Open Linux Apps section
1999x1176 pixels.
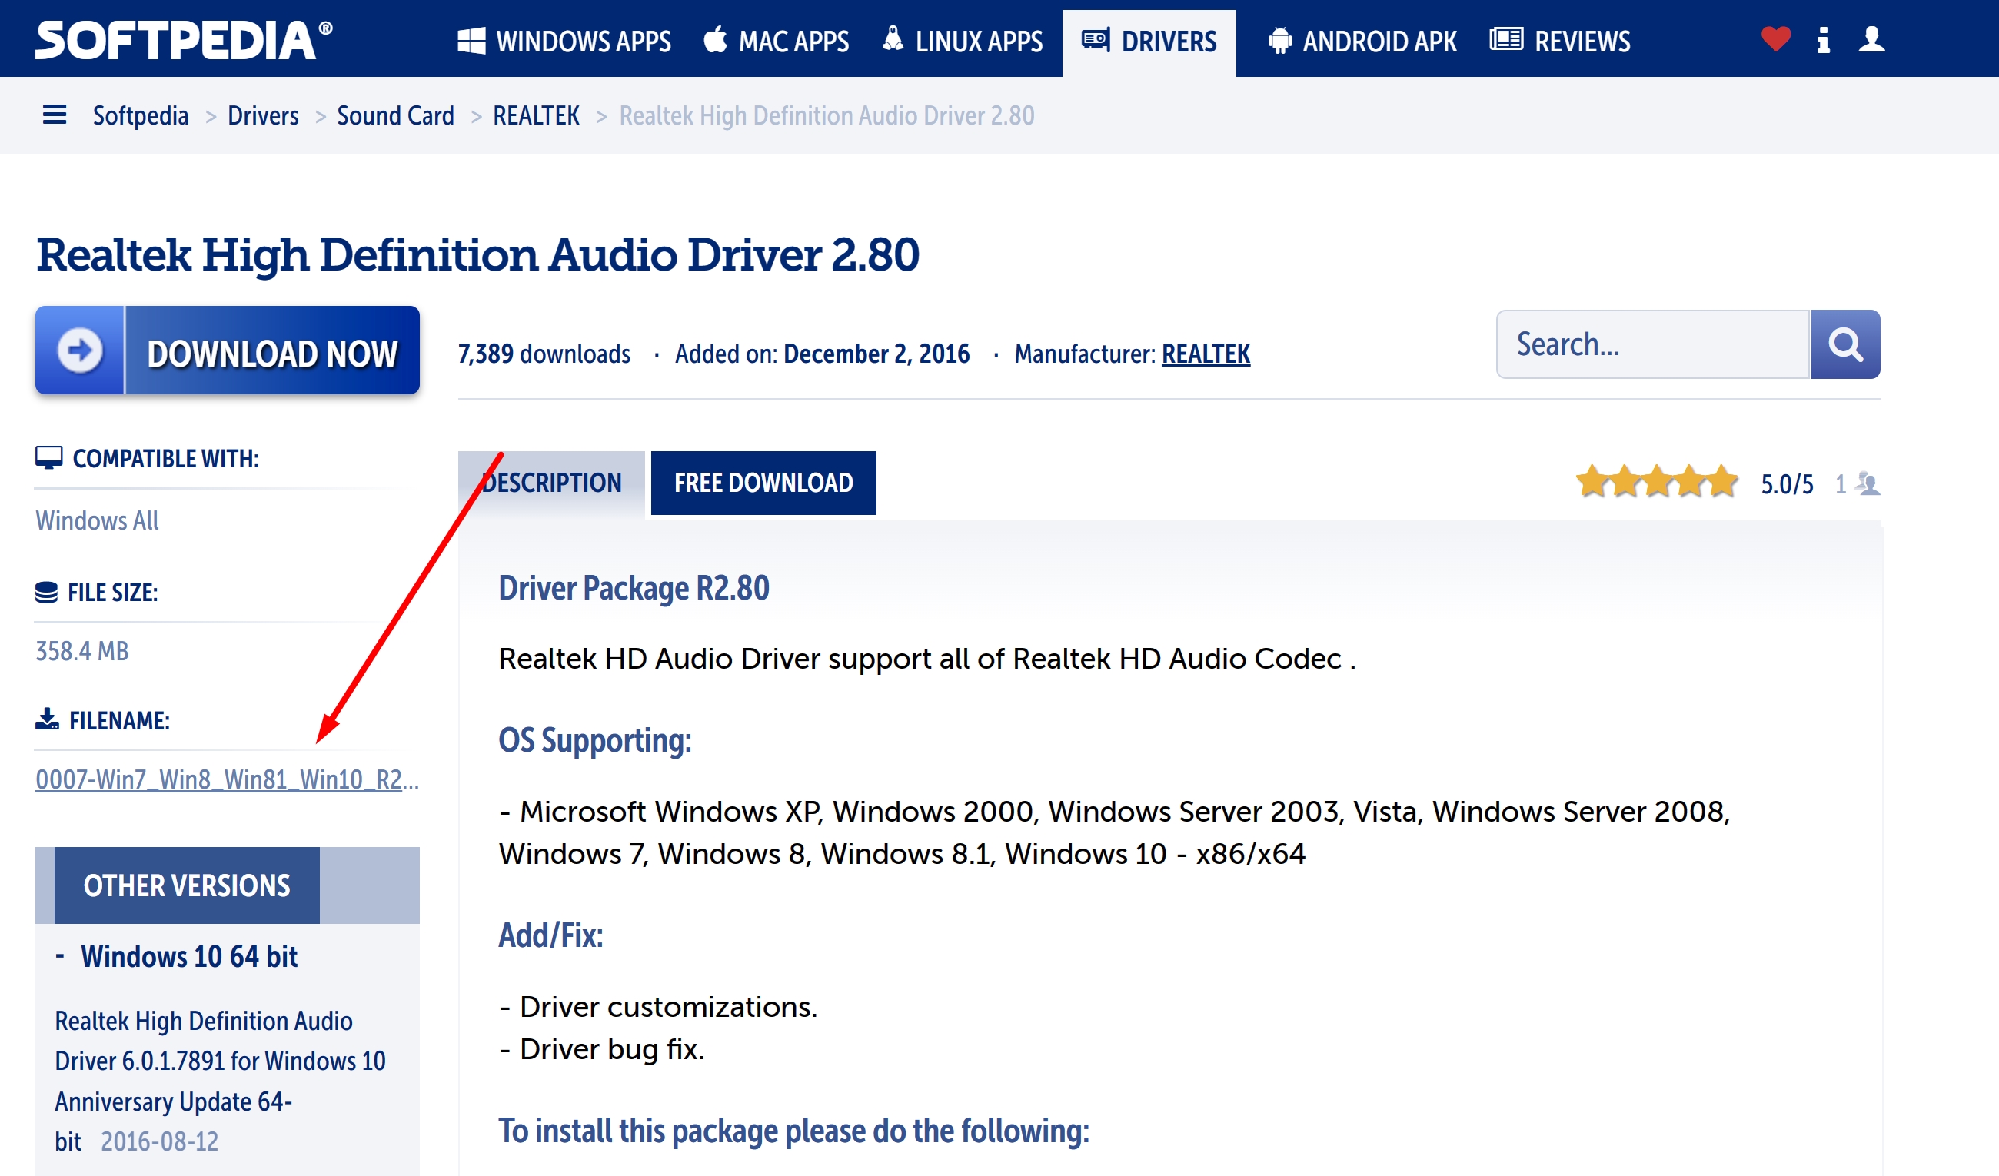click(x=963, y=41)
